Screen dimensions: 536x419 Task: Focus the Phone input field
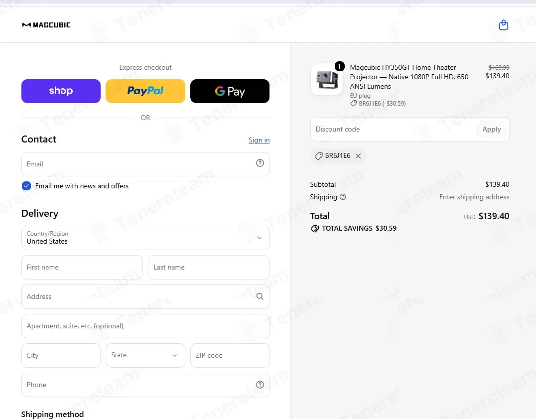tap(145, 385)
